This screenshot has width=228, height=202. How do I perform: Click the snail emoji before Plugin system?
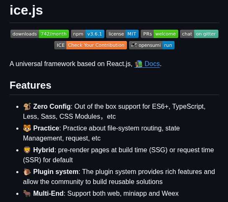(27, 171)
